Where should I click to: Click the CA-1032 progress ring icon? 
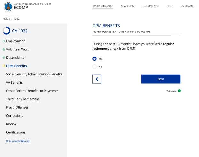[6, 31]
